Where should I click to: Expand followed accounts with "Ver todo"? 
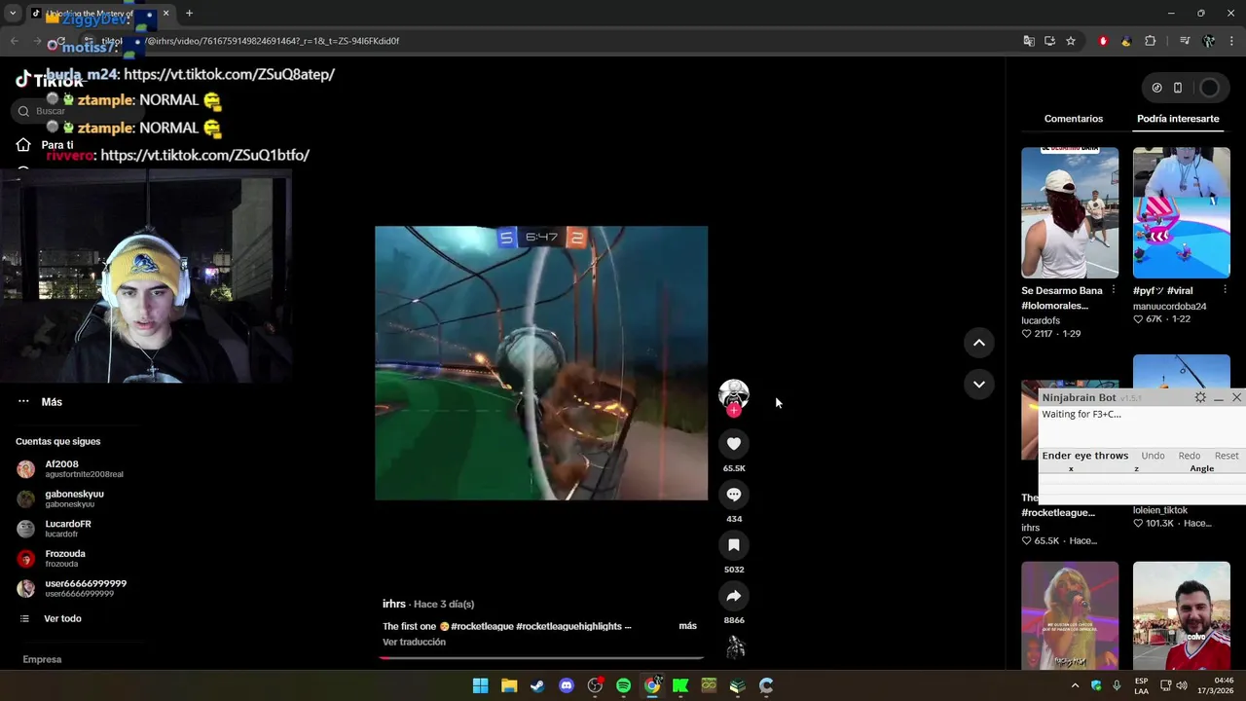coord(62,618)
